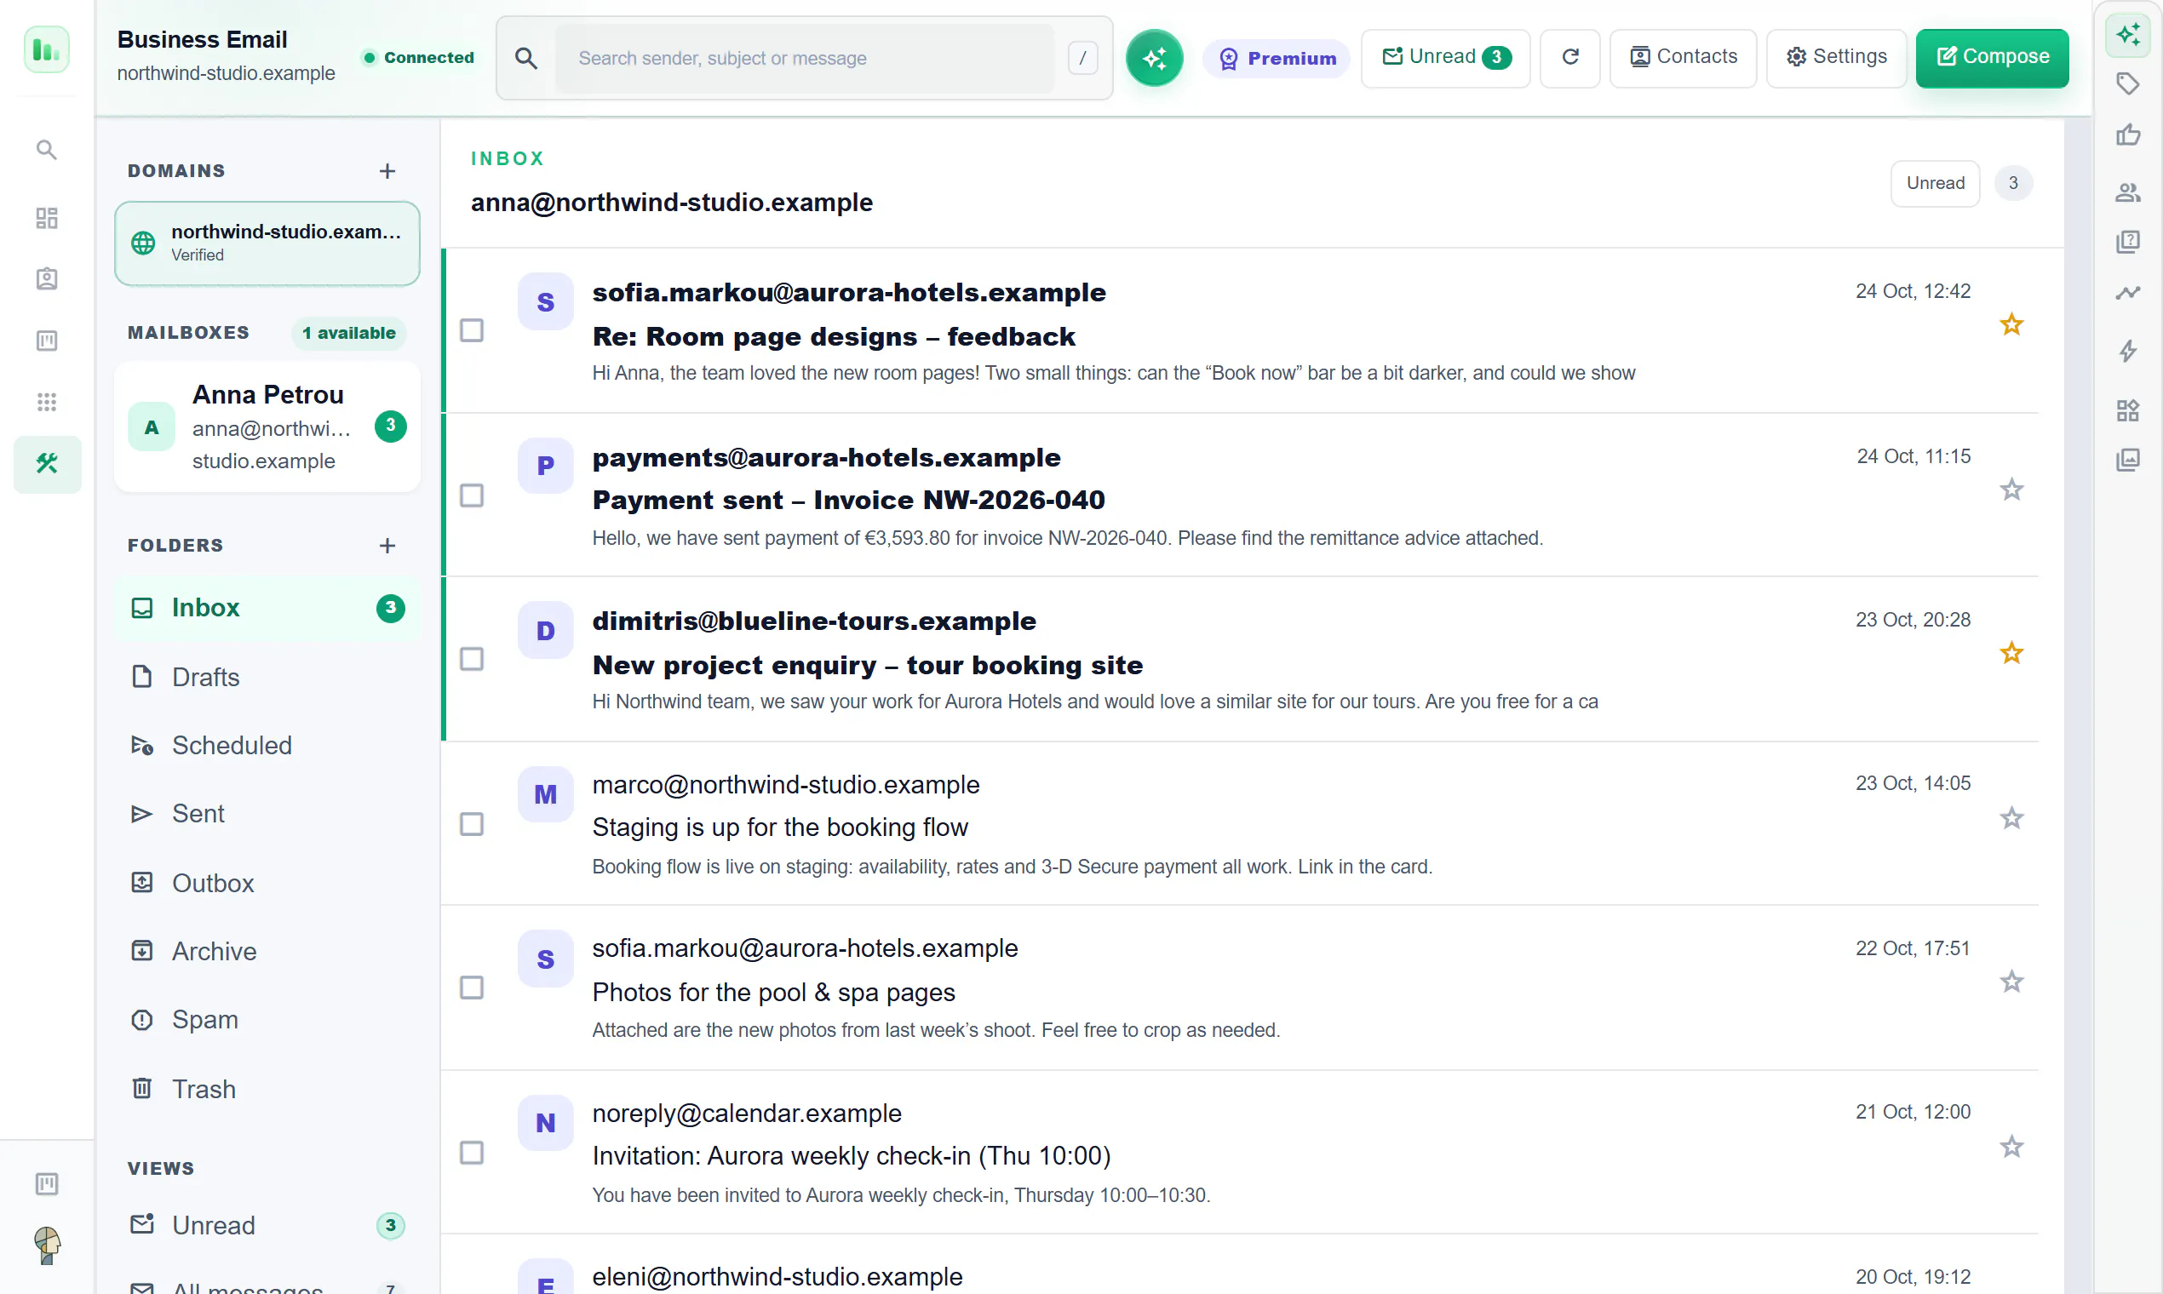Tick the Photos for pool & spa checkbox
2163x1294 pixels.
click(x=472, y=988)
